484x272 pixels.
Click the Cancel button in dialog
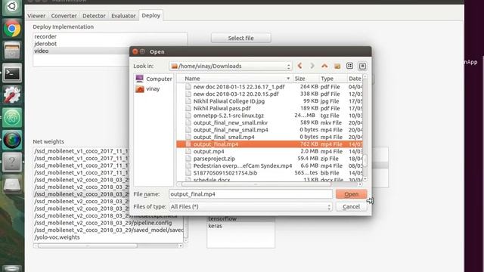(351, 206)
